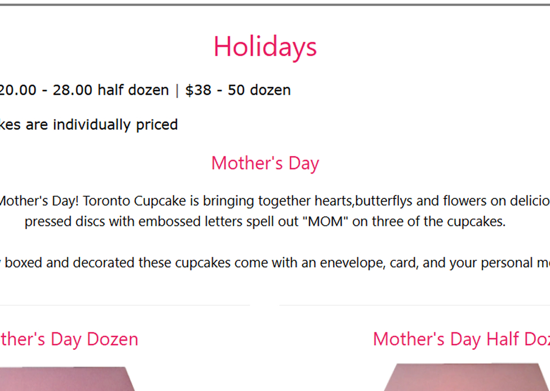
Task: Click the Holidays page heading
Action: pos(265,46)
